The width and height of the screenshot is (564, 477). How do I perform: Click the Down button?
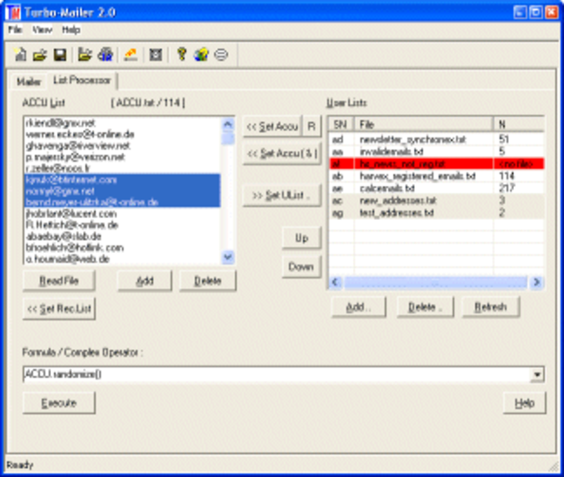301,267
